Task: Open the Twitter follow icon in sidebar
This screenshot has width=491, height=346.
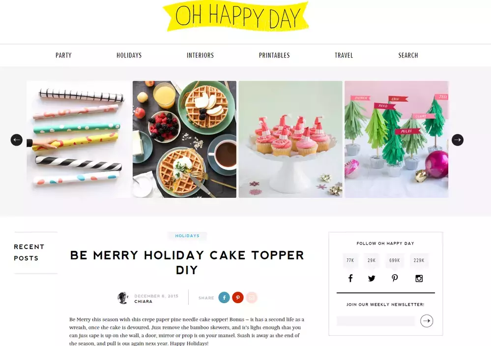Action: coord(372,278)
